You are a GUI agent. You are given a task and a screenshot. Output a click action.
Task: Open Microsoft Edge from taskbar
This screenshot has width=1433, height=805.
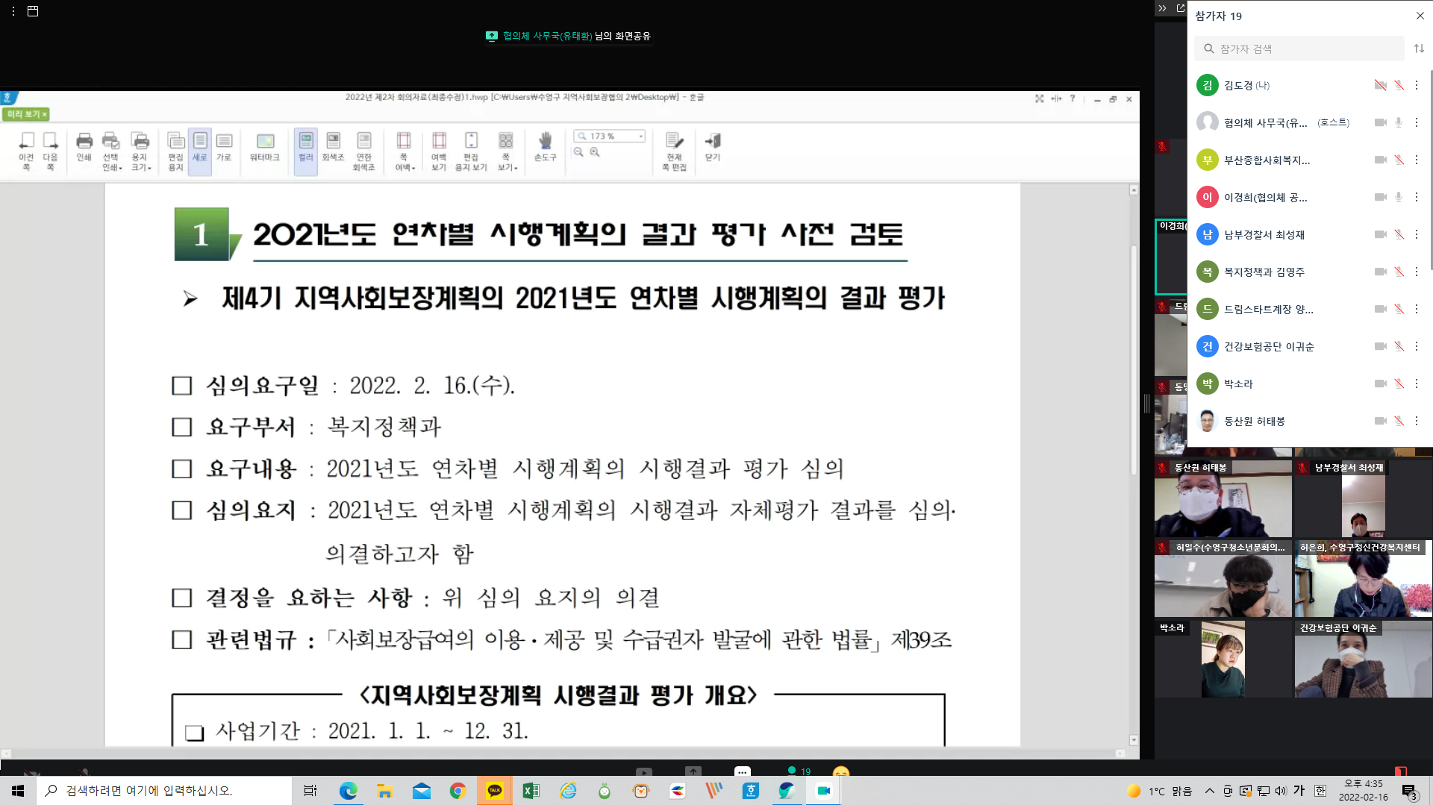pyautogui.click(x=349, y=791)
